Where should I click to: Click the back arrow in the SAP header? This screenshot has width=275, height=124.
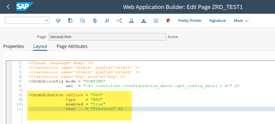(8, 7)
